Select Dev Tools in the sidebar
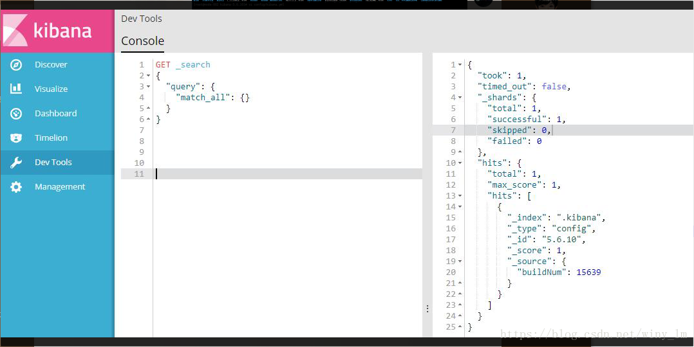Image resolution: width=694 pixels, height=347 pixels. coord(57,162)
